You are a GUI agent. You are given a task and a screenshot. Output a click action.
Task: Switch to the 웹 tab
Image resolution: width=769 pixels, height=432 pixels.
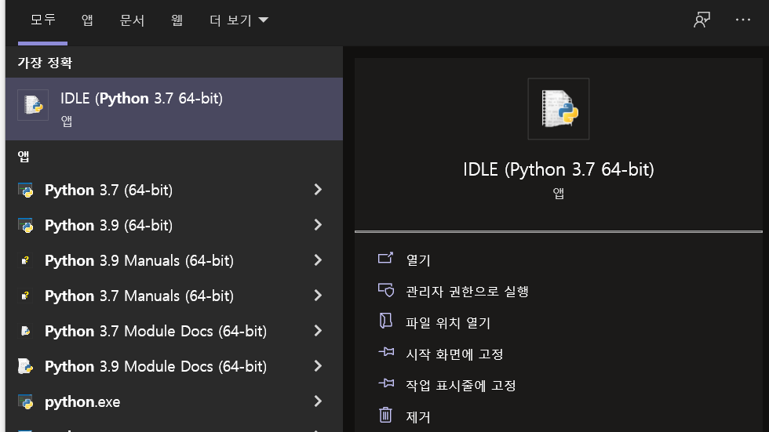(177, 20)
